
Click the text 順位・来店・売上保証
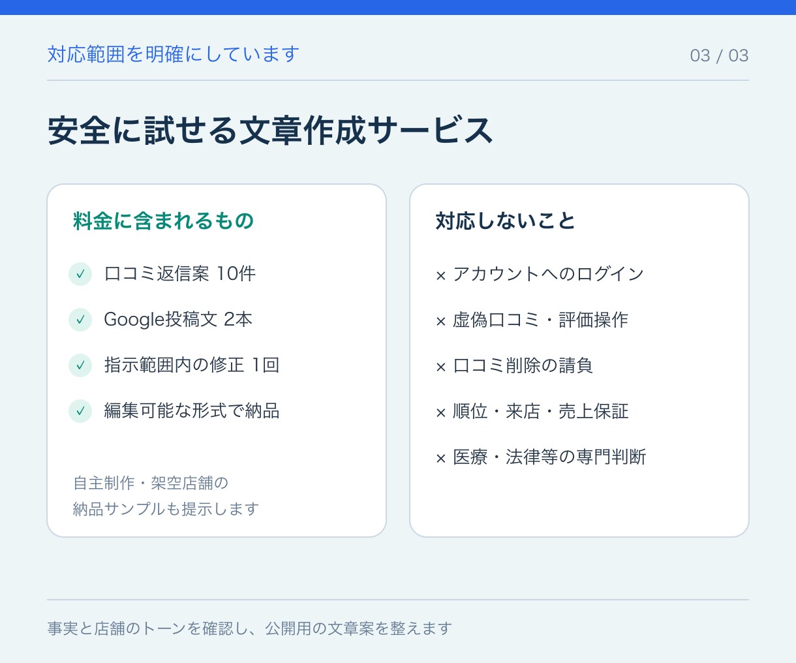click(x=541, y=411)
